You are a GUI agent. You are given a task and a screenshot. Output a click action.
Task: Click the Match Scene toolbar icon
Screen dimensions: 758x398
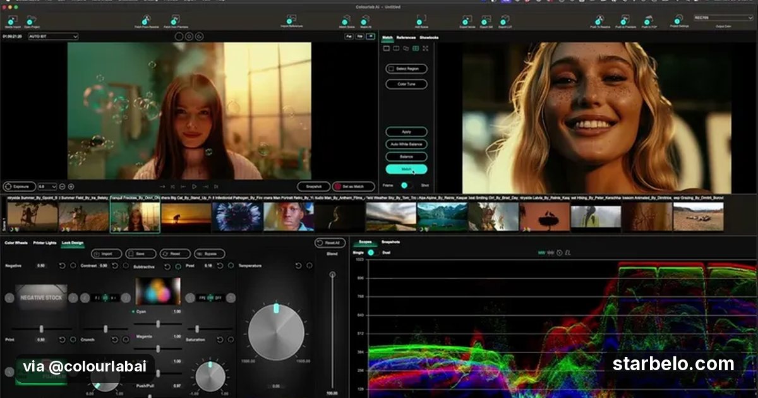click(x=347, y=20)
